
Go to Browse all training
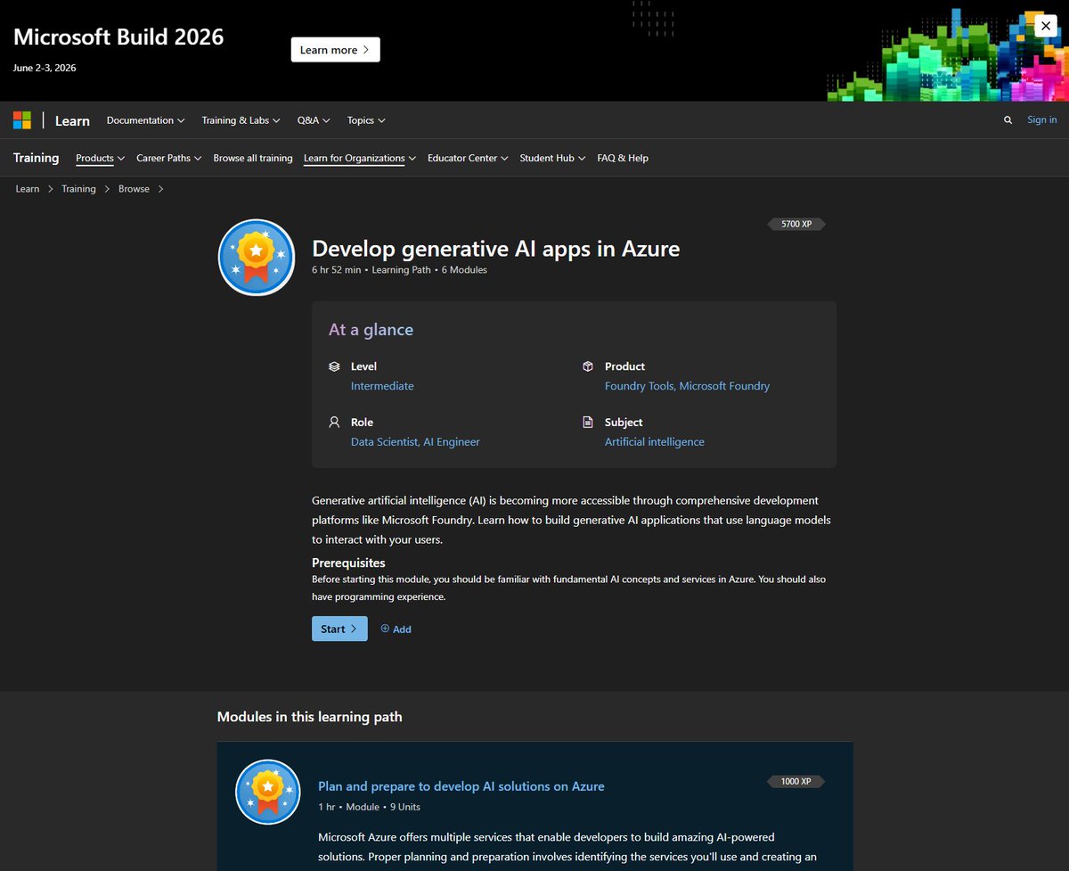point(253,158)
